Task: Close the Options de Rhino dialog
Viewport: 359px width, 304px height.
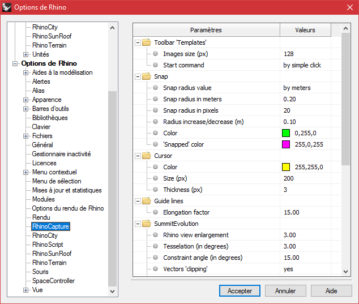Action: [x=350, y=7]
